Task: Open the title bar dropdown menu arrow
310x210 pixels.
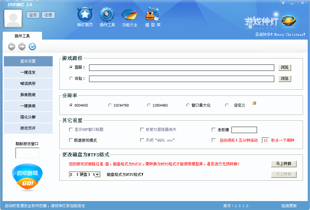Action: click(x=283, y=3)
